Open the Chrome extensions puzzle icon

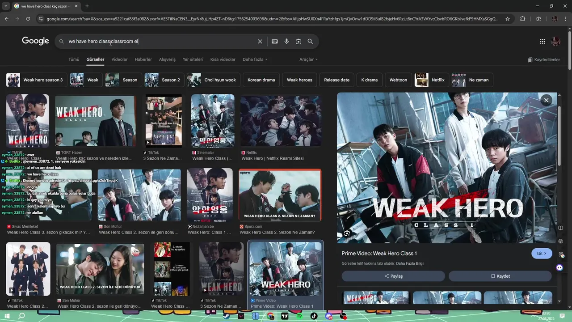(522, 19)
